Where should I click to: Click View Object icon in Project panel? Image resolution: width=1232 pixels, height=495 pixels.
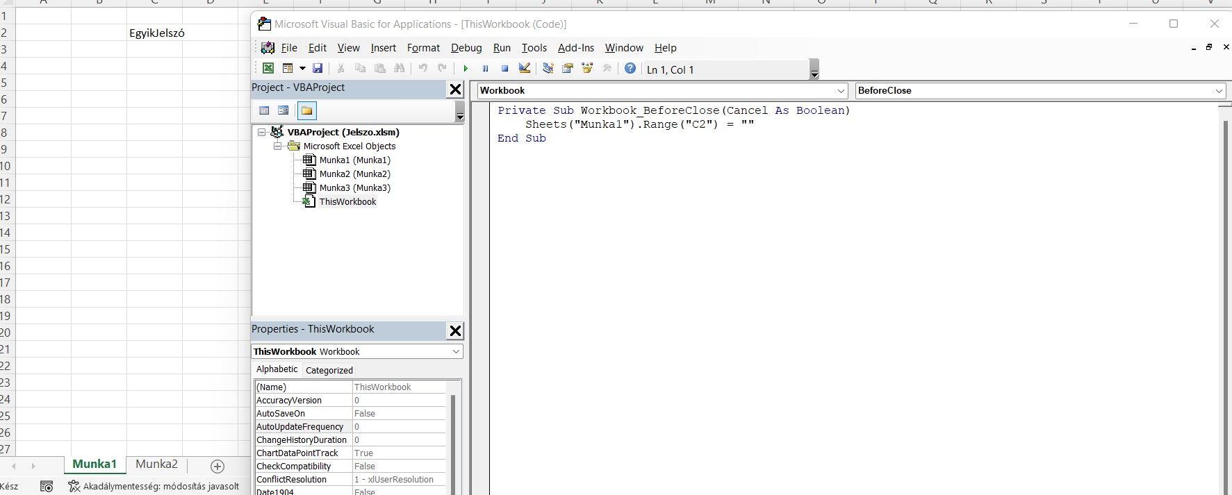284,110
